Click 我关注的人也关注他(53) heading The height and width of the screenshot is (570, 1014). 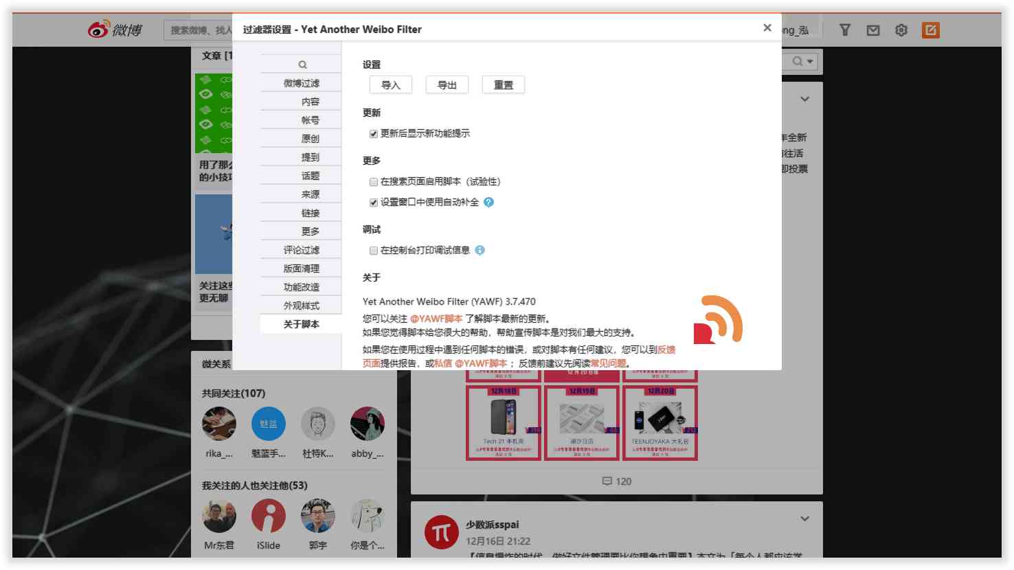[x=254, y=486]
